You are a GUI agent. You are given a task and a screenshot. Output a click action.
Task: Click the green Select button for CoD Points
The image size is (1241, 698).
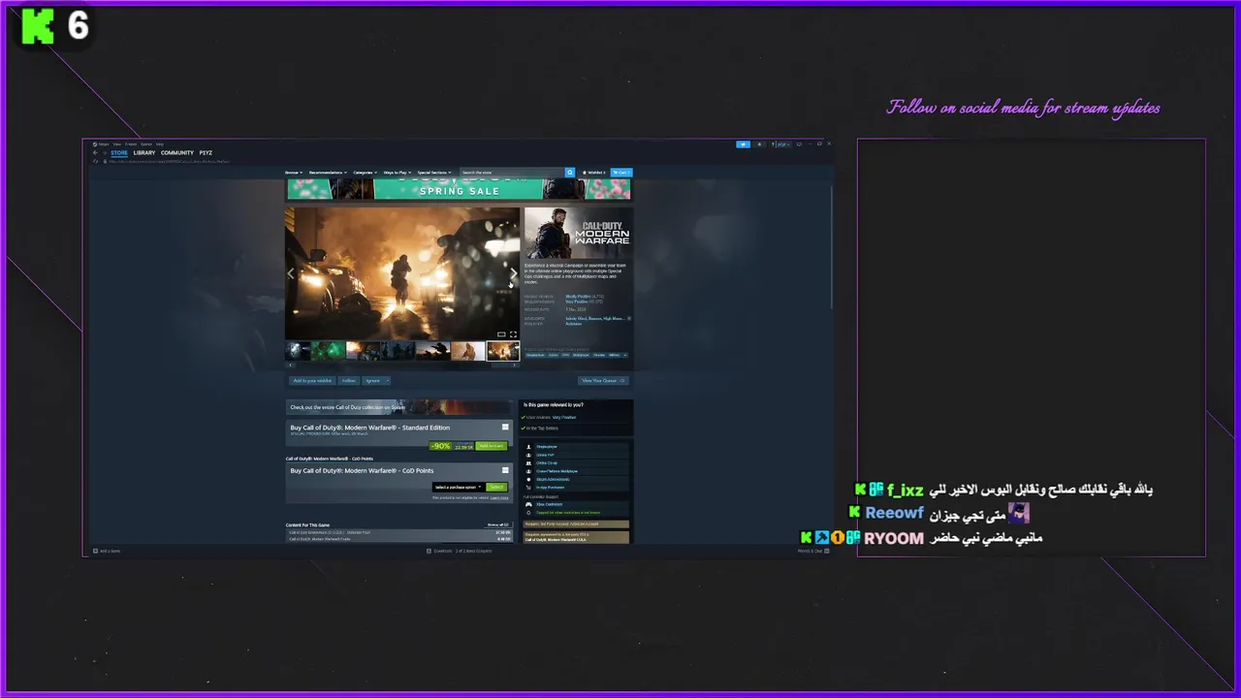pyautogui.click(x=496, y=487)
